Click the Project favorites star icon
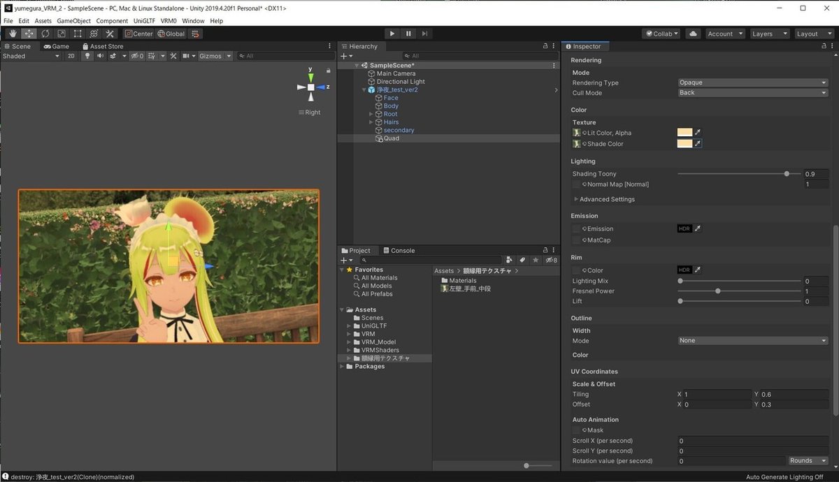 pyautogui.click(x=536, y=260)
